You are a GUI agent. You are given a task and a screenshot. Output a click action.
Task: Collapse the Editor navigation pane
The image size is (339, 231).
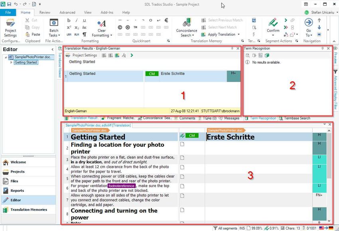pos(52,50)
